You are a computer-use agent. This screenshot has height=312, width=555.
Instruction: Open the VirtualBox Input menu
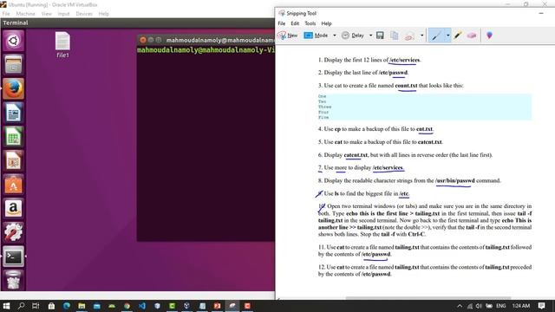pyautogui.click(x=63, y=14)
